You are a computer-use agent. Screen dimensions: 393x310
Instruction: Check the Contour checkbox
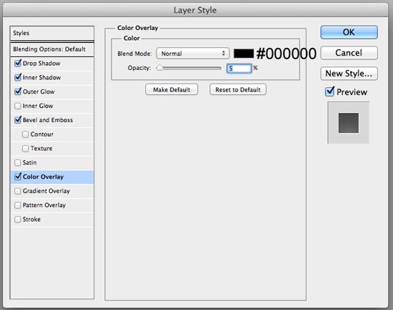click(x=25, y=134)
